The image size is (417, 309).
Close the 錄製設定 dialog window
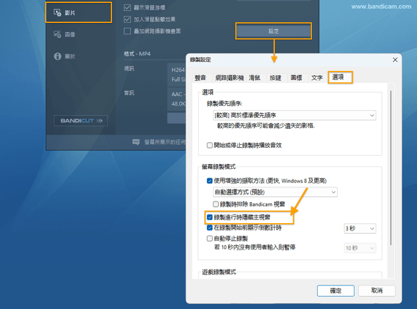coord(395,60)
